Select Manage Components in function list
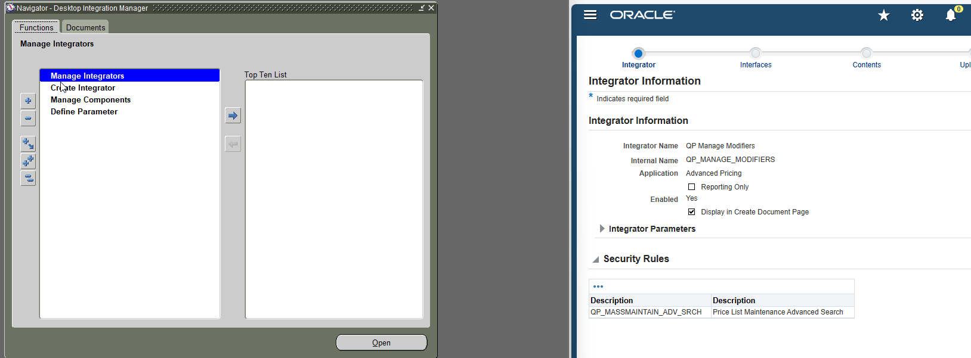The width and height of the screenshot is (971, 358). click(x=129, y=99)
